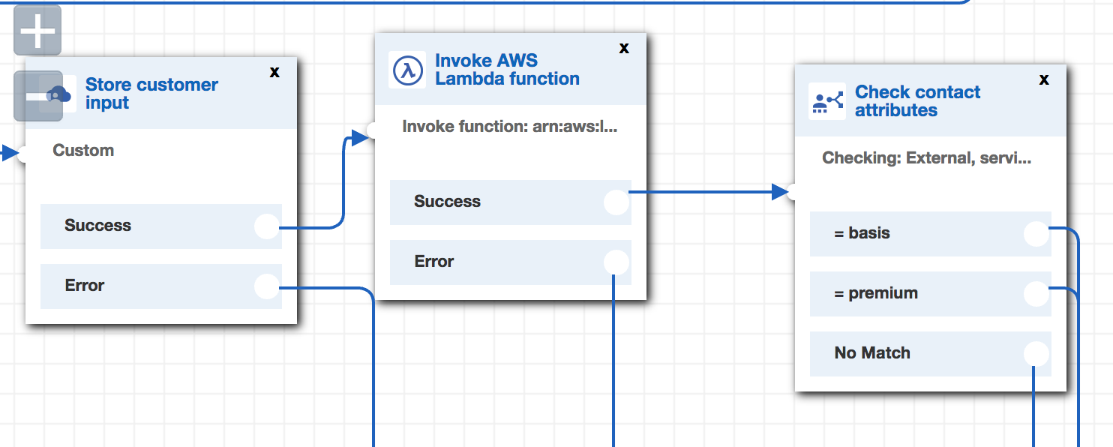Click the Success connector of Store customer input

(267, 226)
